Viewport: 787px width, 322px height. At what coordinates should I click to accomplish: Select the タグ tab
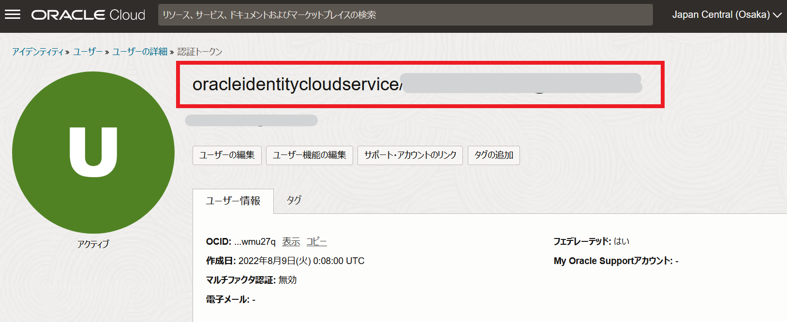click(x=294, y=200)
